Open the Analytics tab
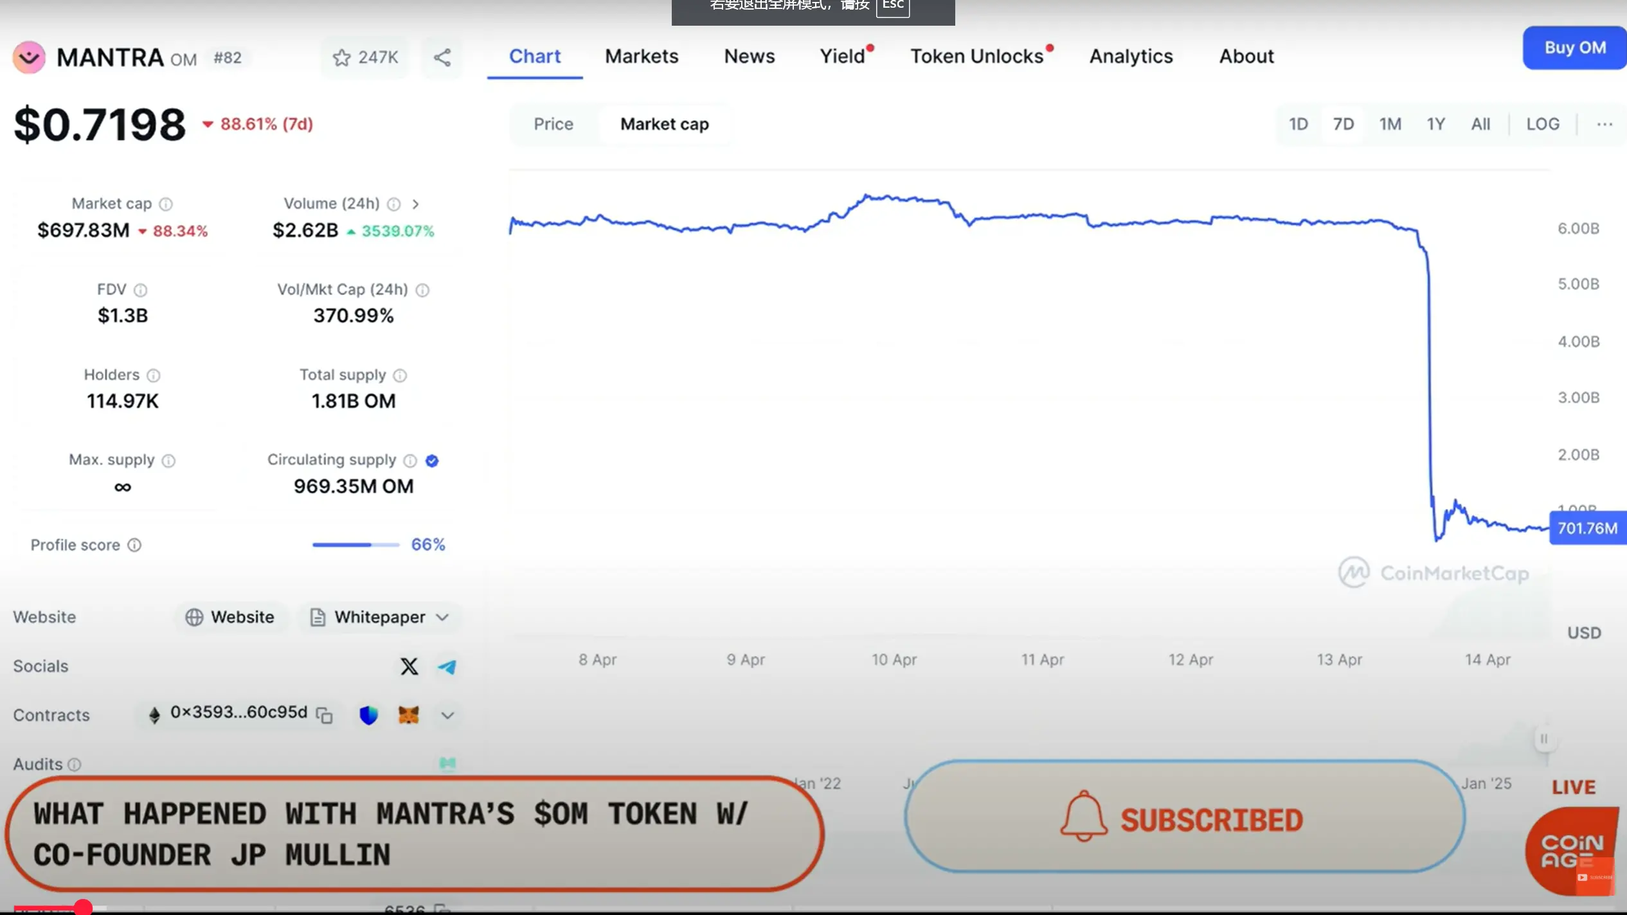 [1131, 56]
